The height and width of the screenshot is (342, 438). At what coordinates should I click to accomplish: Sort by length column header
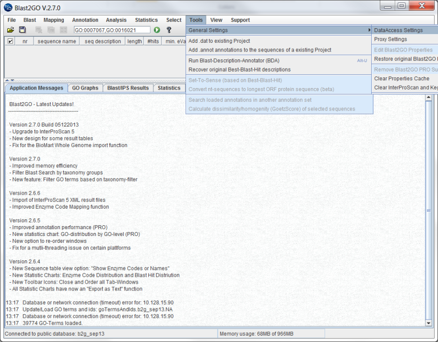click(x=134, y=41)
